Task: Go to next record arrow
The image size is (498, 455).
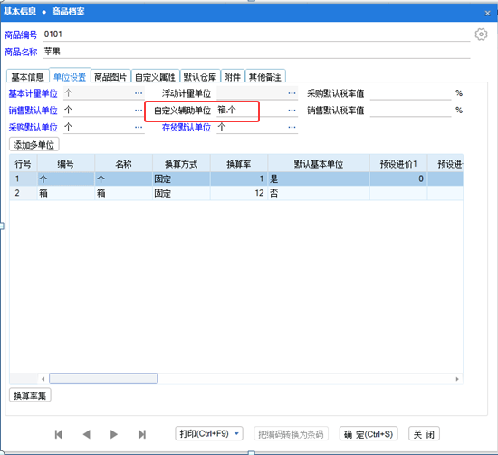Action: tap(114, 434)
